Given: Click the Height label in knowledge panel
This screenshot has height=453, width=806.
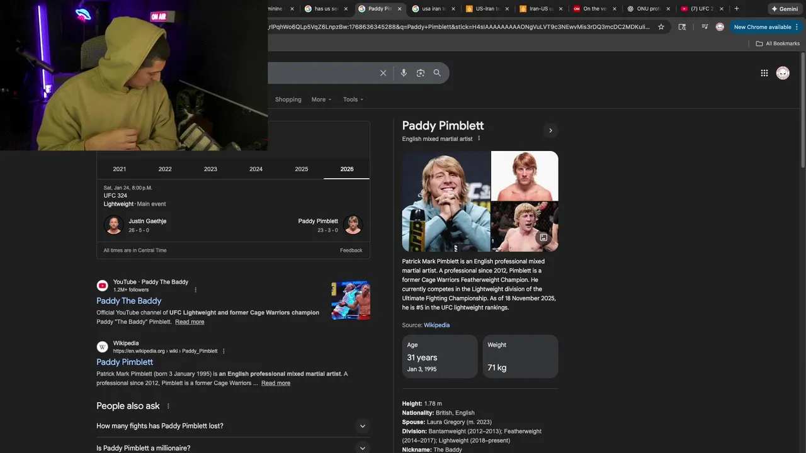Looking at the screenshot, I should click(x=412, y=404).
